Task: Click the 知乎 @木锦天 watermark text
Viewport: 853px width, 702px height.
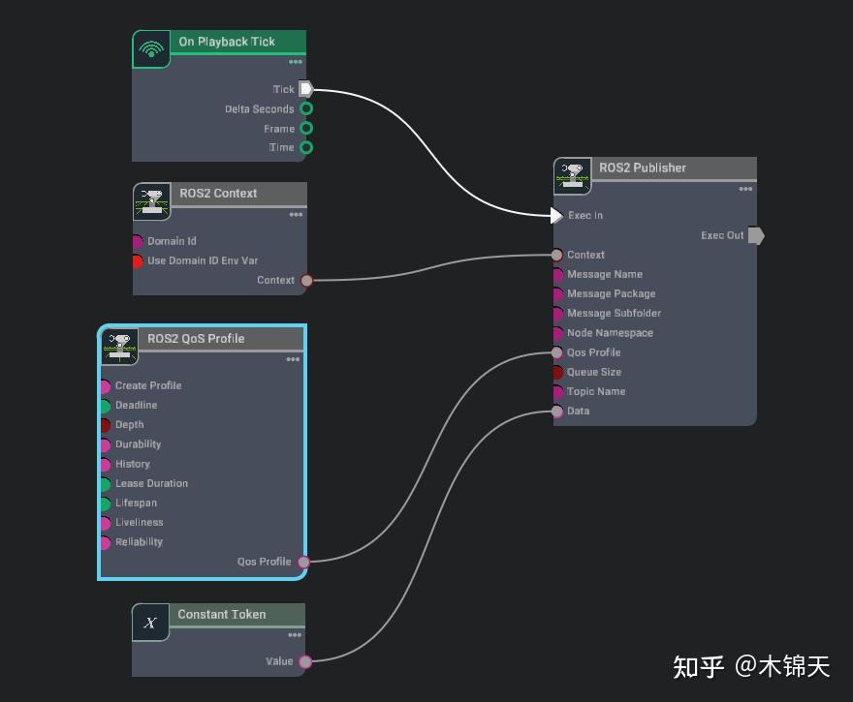Action: click(751, 667)
